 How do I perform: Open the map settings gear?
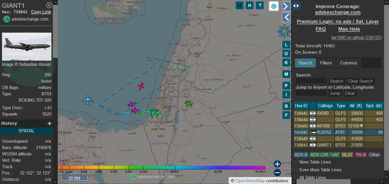point(284,31)
